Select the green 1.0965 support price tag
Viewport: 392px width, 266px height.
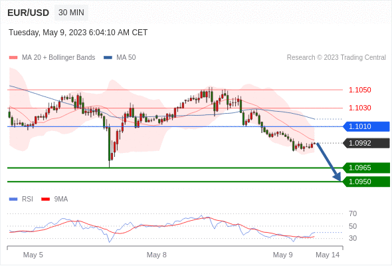[x=366, y=168]
